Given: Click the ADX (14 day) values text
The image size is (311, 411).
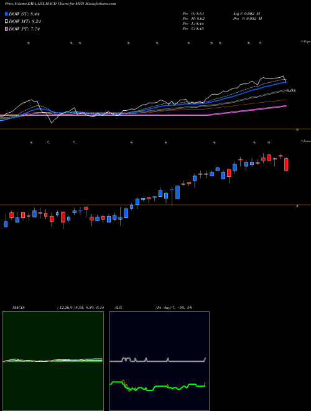Looking at the screenshot, I should [x=174, y=308].
